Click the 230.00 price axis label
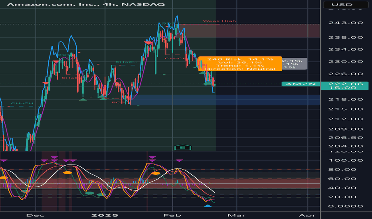 345,62
